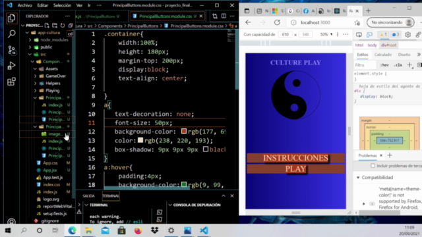The width and height of the screenshot is (422, 237).
Task: Create a new folder in explorer
Action: 55,26
